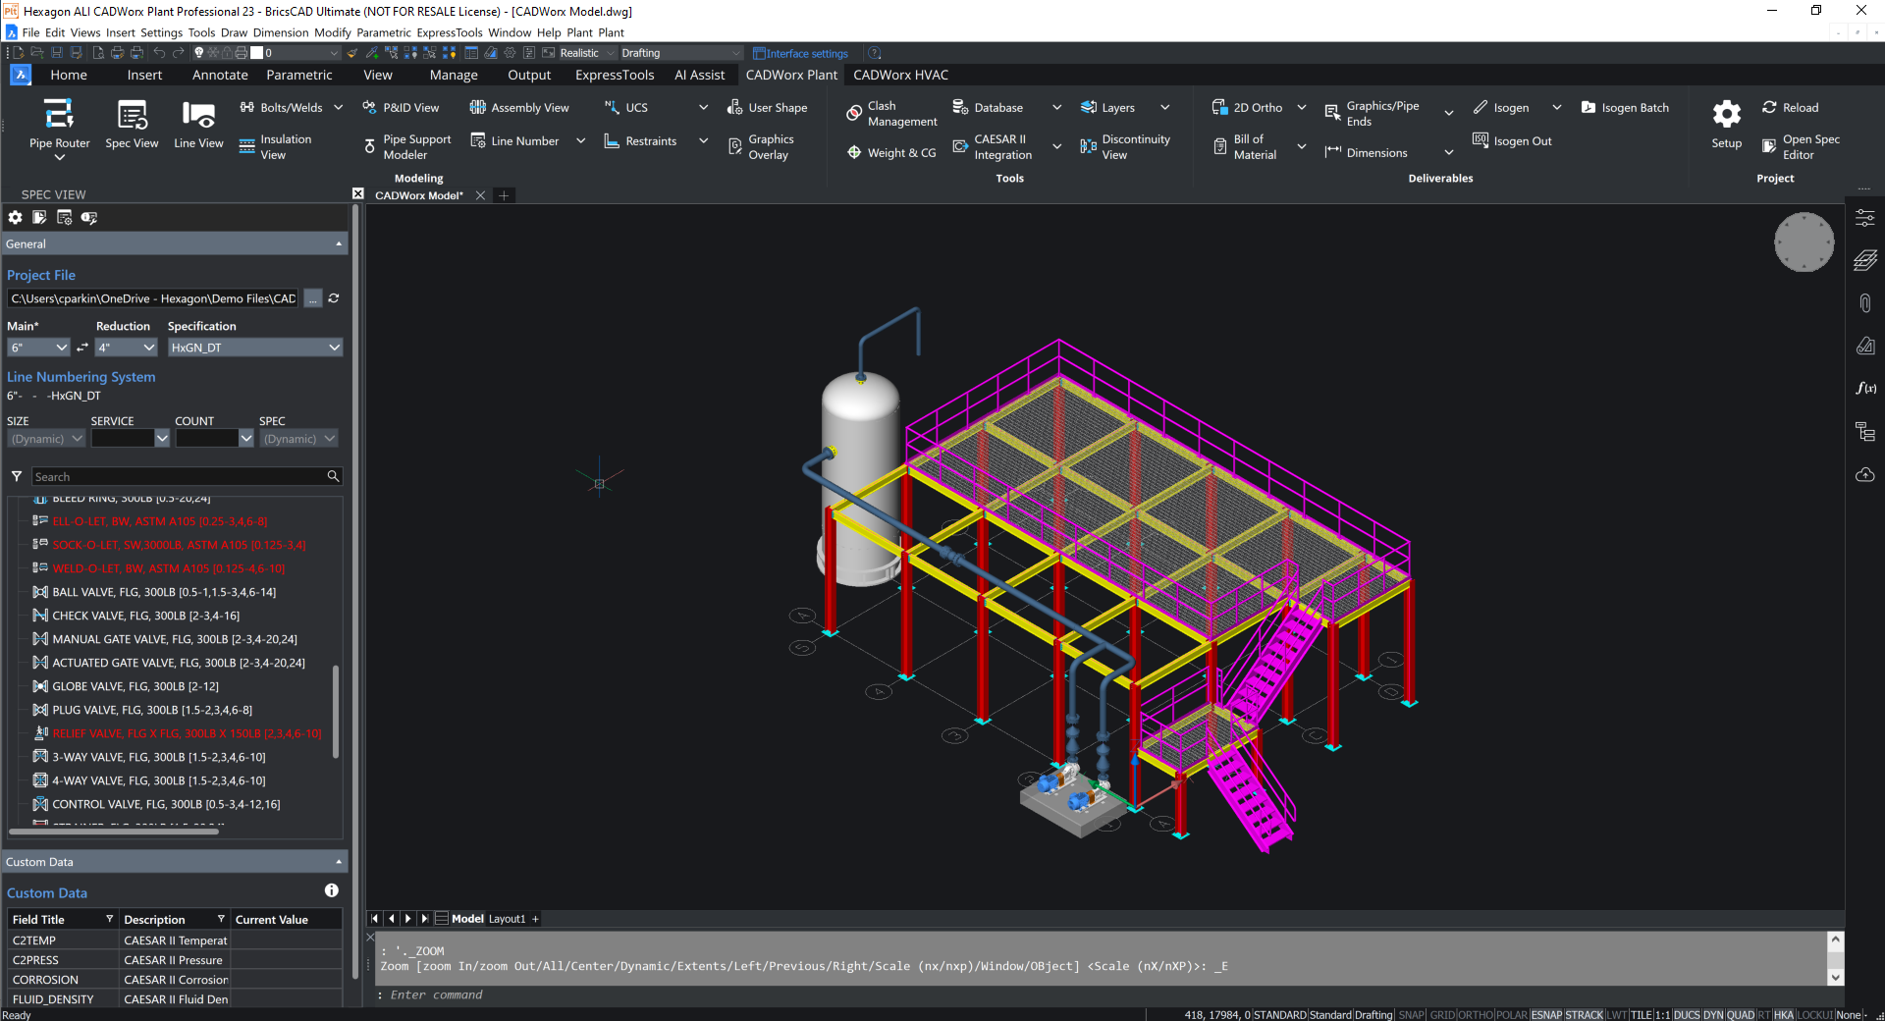The image size is (1885, 1021).
Task: Open the AI Assist ribbon tab
Action: [699, 75]
